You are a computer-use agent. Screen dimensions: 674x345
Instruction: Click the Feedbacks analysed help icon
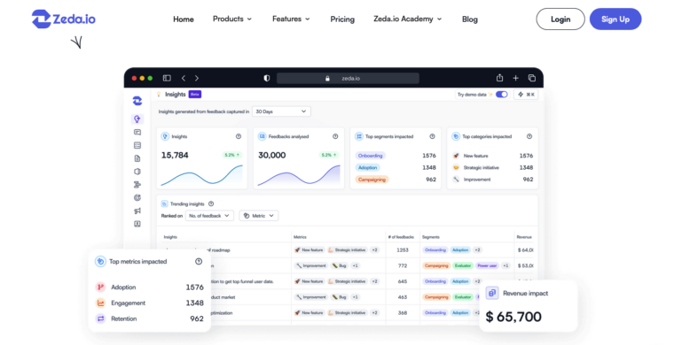tap(335, 136)
